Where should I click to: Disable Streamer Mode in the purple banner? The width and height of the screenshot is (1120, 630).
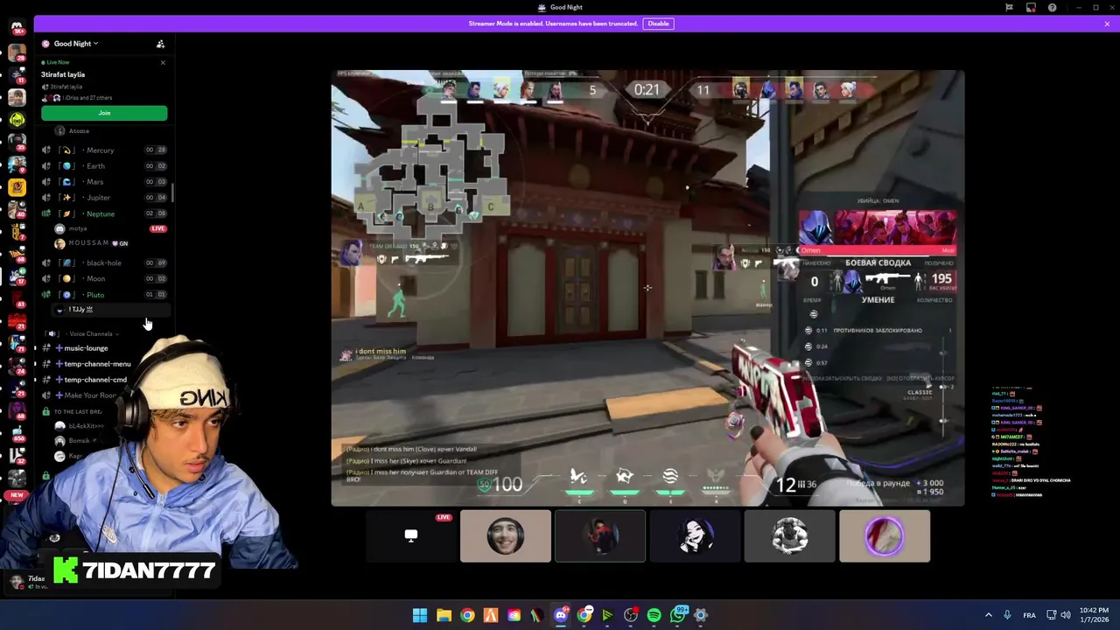click(x=658, y=24)
